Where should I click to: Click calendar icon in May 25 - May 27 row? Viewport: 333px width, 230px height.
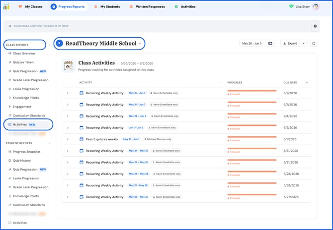coord(82,197)
